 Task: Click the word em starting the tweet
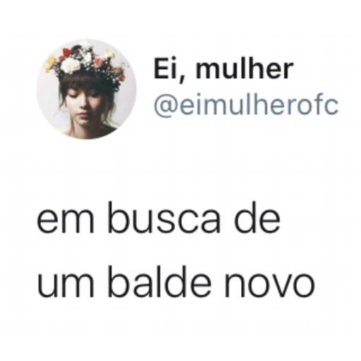[66, 222]
